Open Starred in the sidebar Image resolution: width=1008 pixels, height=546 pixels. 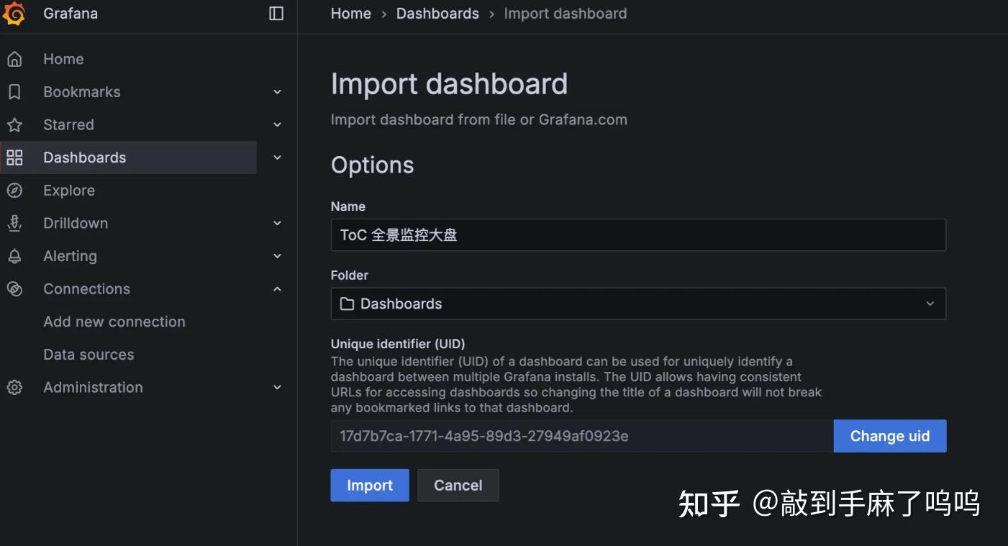[x=68, y=124]
